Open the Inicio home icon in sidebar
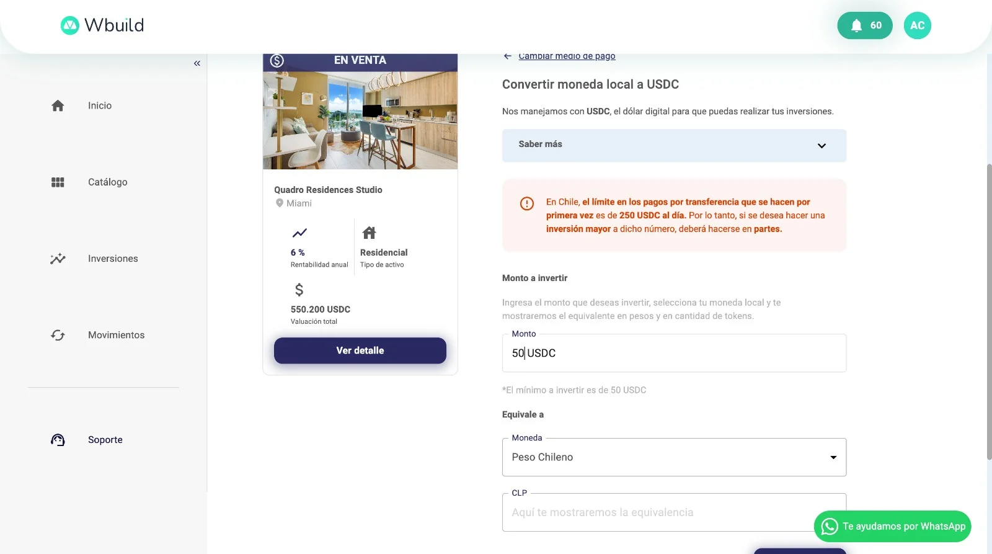 click(x=57, y=105)
